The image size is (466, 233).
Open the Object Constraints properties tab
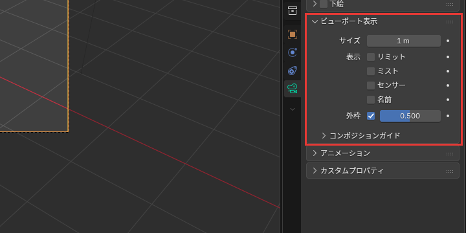tap(293, 71)
